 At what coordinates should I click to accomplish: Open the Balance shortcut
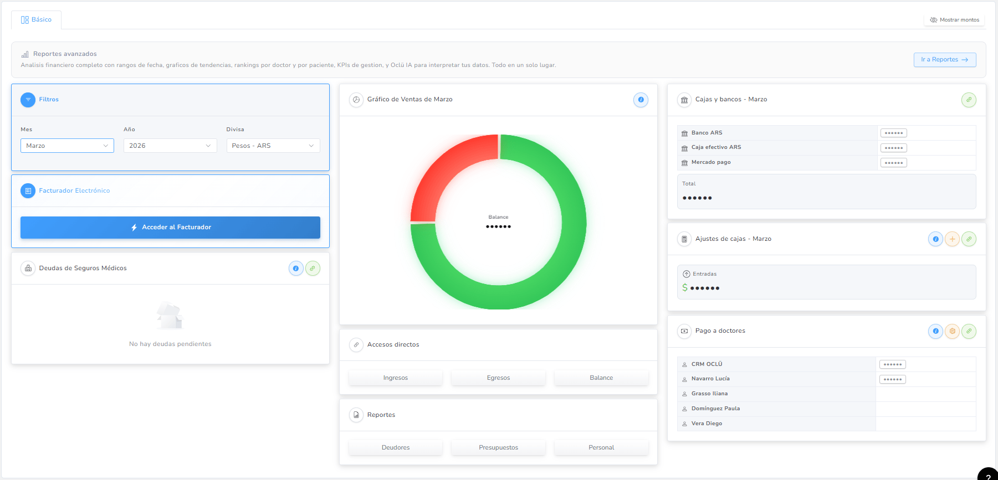[601, 378]
